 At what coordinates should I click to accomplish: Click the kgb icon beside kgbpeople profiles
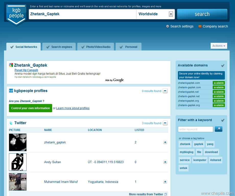tap(11, 91)
